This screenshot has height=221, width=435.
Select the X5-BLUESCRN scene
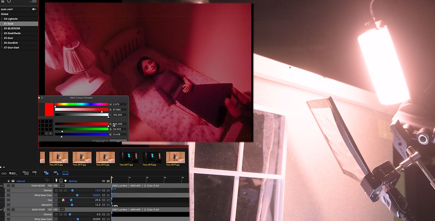click(x=12, y=28)
